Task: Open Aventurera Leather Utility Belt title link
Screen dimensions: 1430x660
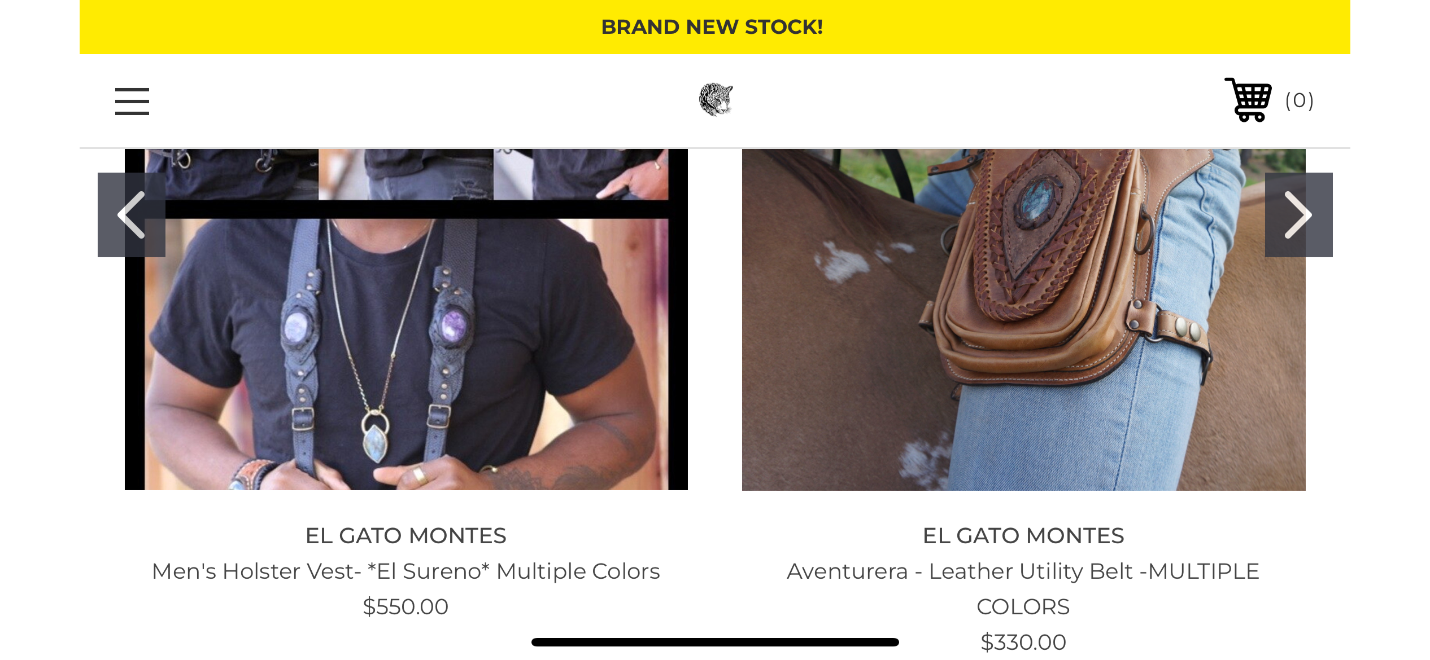Action: click(x=1023, y=589)
